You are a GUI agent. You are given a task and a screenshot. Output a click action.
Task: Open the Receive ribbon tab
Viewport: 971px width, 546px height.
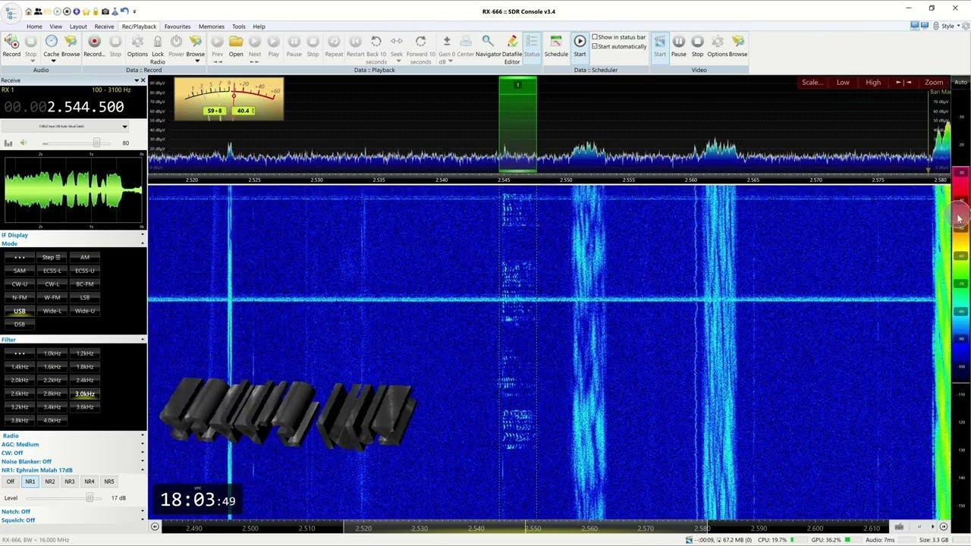pos(104,27)
